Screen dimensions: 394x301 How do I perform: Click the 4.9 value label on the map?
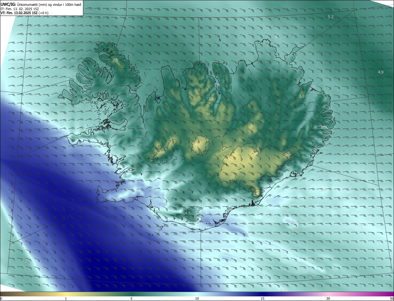coord(381,72)
